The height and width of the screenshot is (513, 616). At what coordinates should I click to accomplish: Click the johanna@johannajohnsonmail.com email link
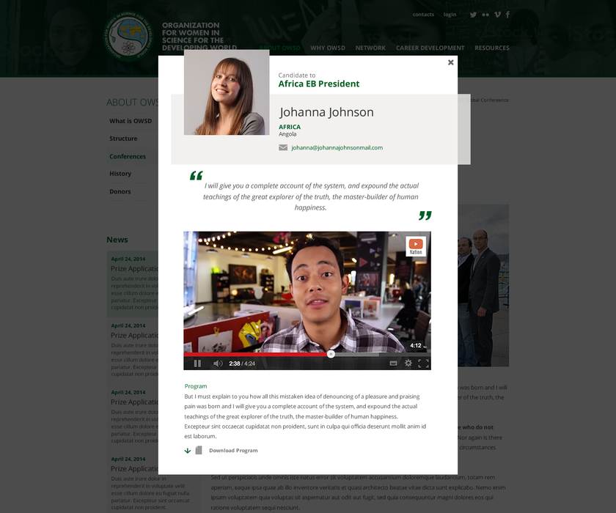click(337, 147)
